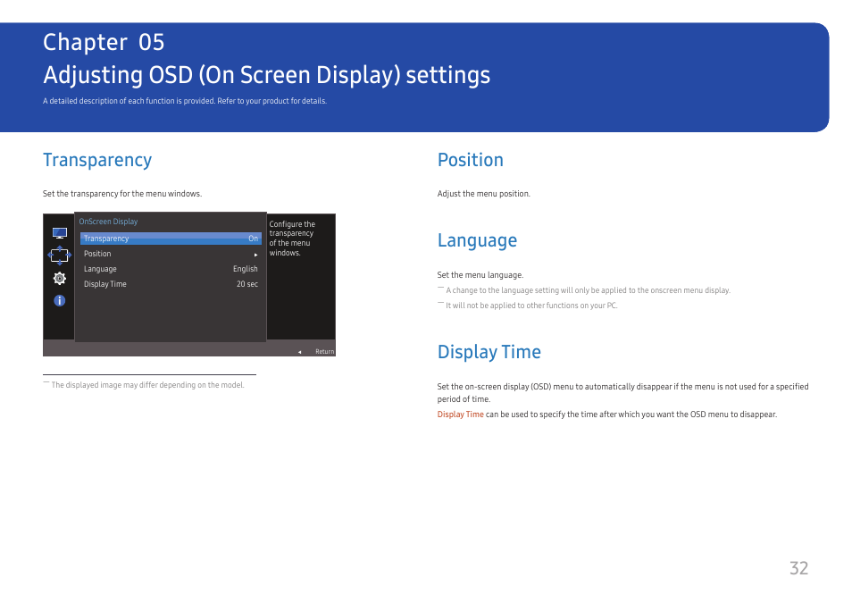This screenshot has height=603, width=852.
Task: Click the 'Display Time' section heading
Action: [489, 352]
